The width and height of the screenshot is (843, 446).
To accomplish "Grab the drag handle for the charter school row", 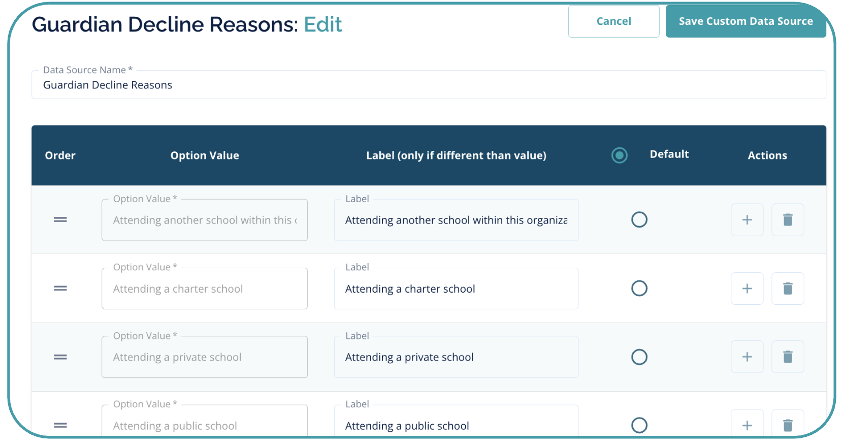I will [60, 289].
